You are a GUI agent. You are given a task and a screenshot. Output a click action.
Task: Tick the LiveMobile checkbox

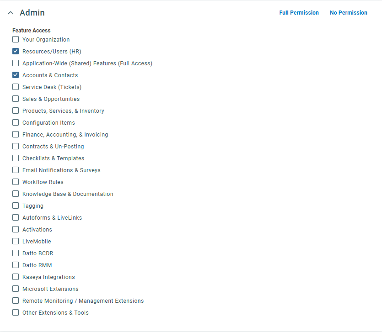pos(16,241)
